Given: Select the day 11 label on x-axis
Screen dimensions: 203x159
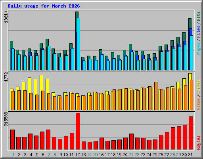Looking at the screenshot, I should [71, 155].
